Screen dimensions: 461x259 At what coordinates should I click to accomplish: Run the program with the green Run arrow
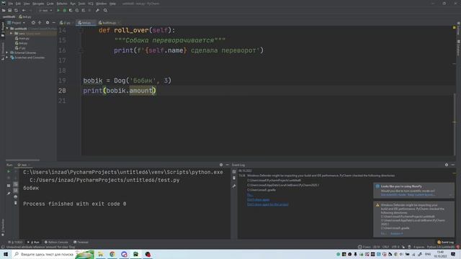(58, 10)
